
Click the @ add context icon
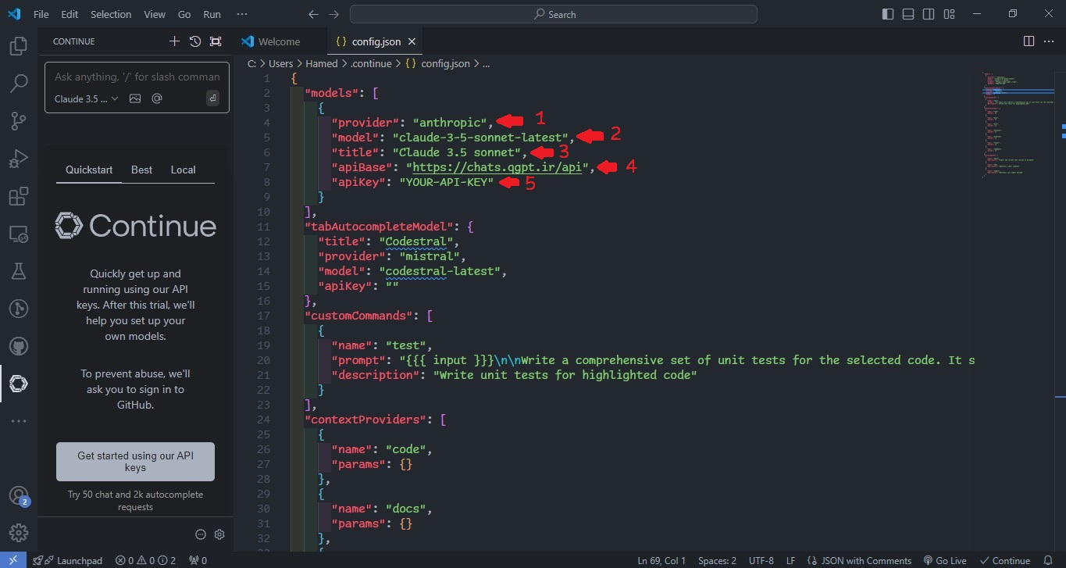coord(157,98)
